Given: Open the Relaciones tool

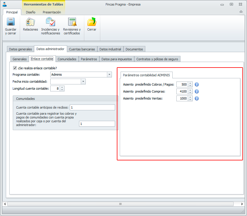Looking at the screenshot, I should tap(31, 24).
